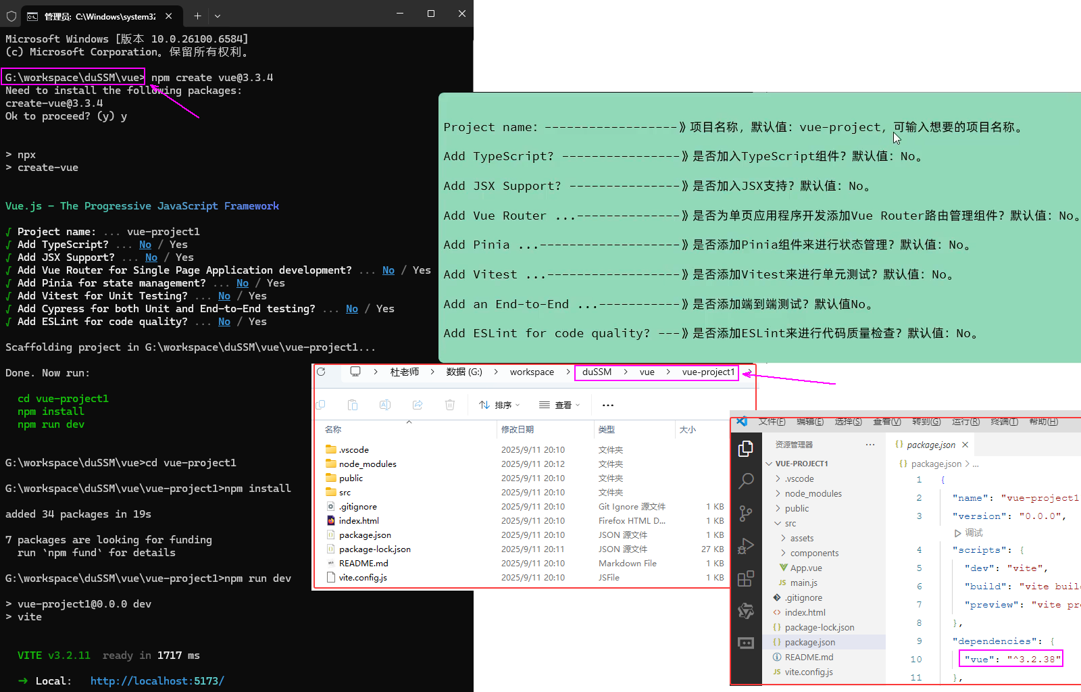1081x692 pixels.
Task: Open the terminal tab dropdown arrow
Action: (x=218, y=16)
